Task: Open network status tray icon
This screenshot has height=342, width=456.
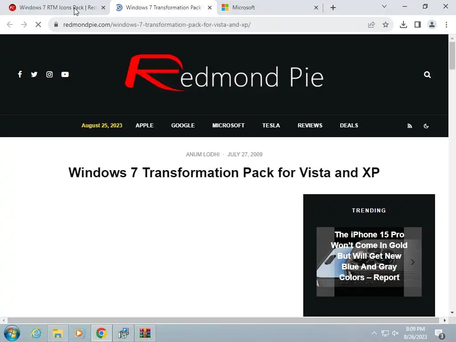Action: [385, 333]
